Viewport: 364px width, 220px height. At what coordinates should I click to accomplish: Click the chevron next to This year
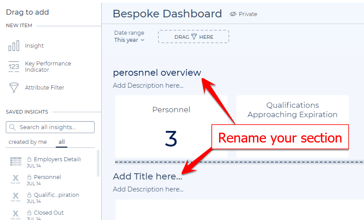point(143,40)
